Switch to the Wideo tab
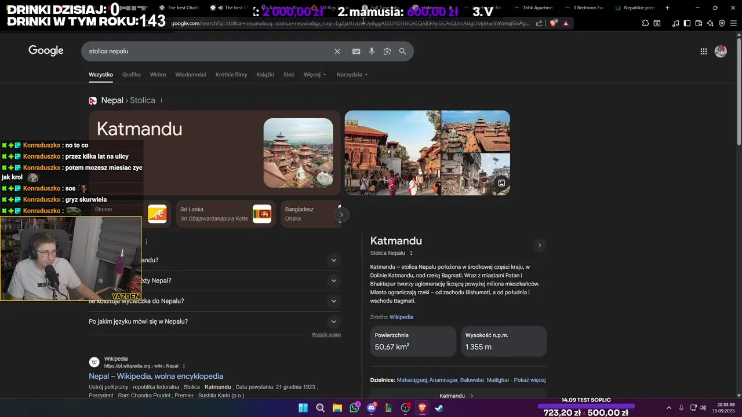Viewport: 742px width, 417px height. pyautogui.click(x=158, y=75)
